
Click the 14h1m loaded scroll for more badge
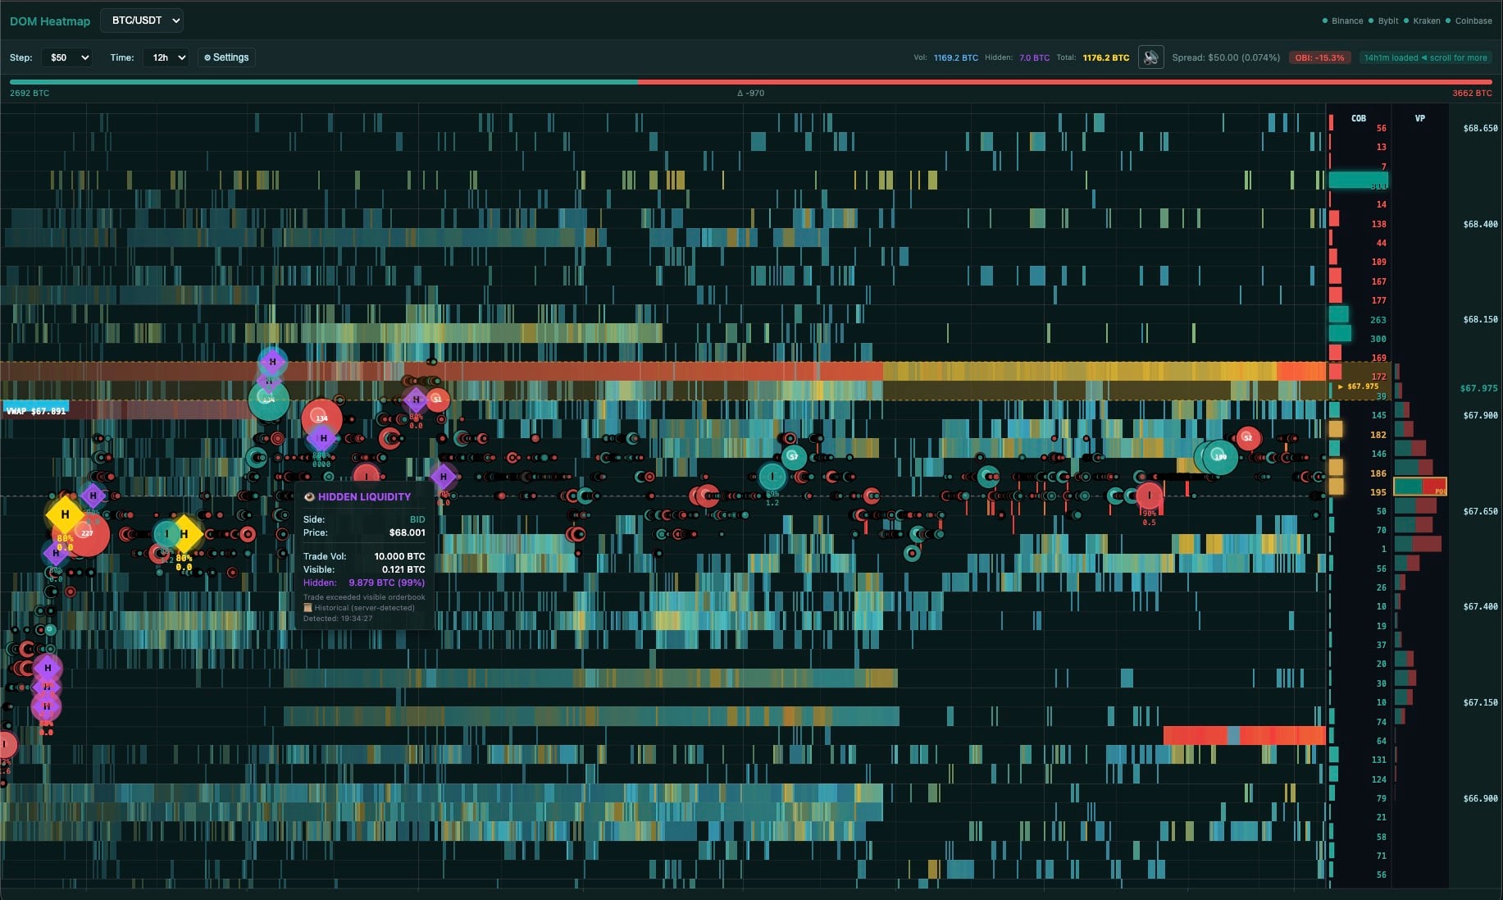1425,57
